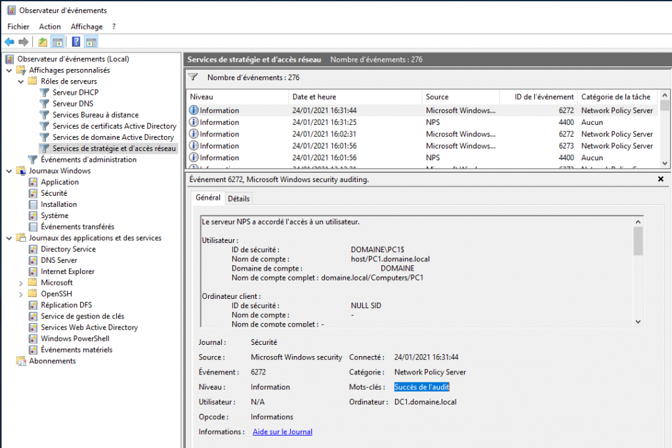Toggle the console tree toolbar icon
This screenshot has height=448, width=672.
click(58, 41)
